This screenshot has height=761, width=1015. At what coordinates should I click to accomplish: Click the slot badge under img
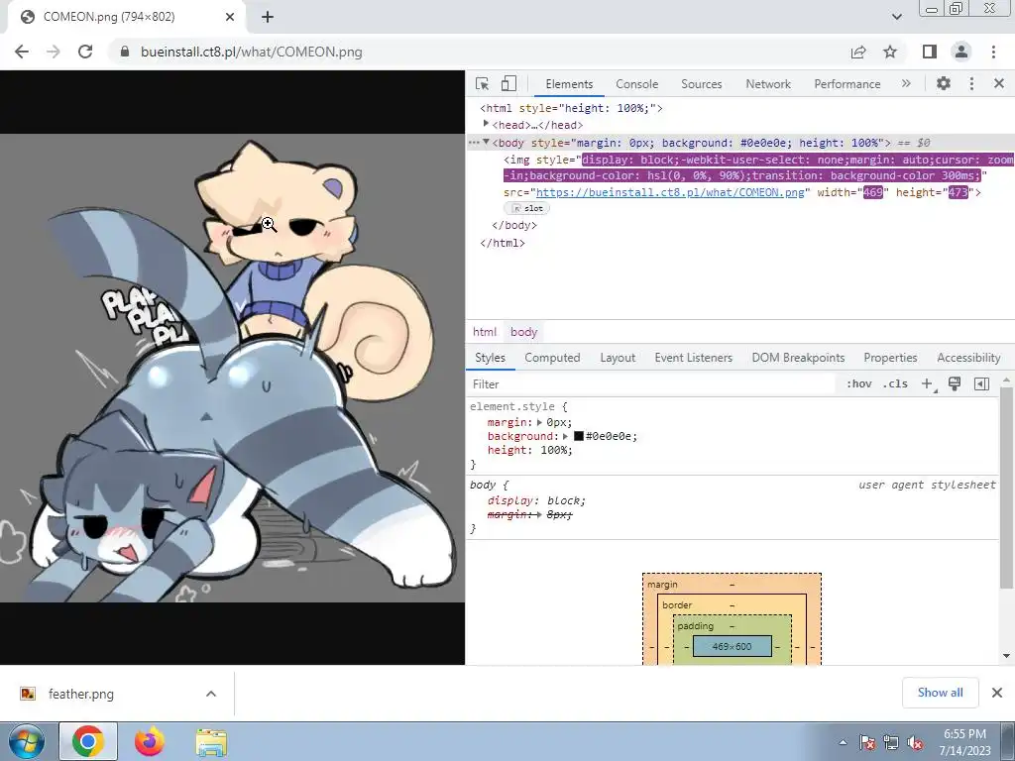coord(527,208)
